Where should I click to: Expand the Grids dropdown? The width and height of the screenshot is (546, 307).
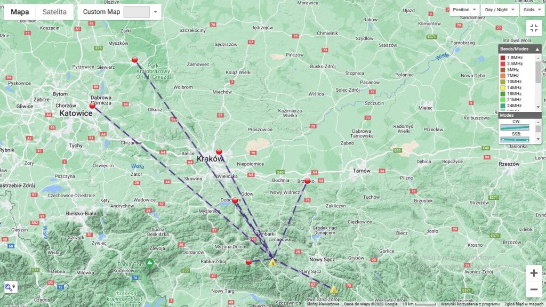click(533, 10)
